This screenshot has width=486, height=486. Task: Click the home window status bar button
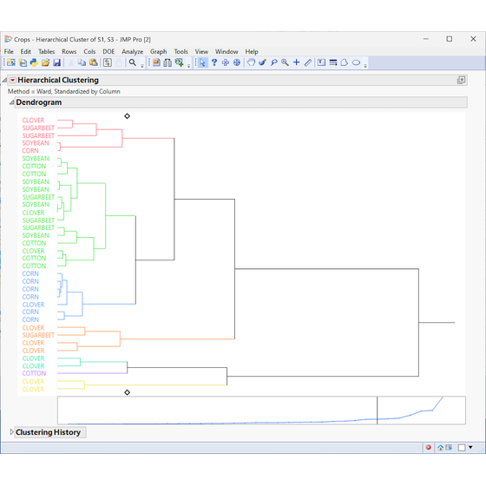440,447
